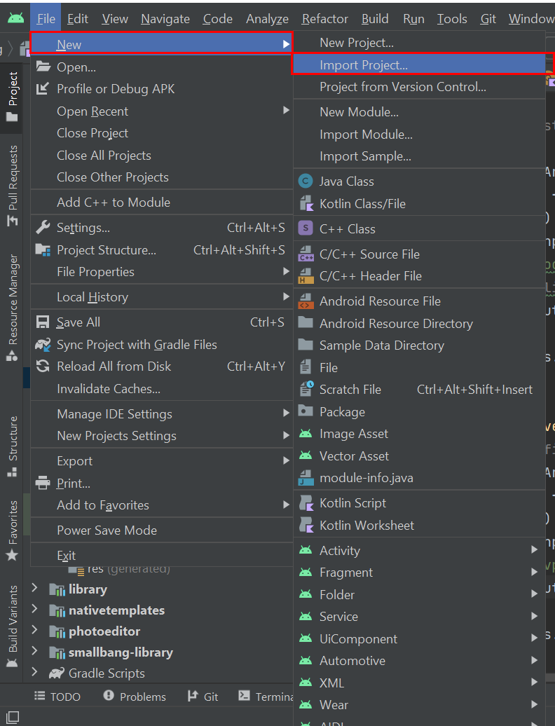
Task: Open the Resource Manager sidebar panel
Action: click(x=12, y=308)
